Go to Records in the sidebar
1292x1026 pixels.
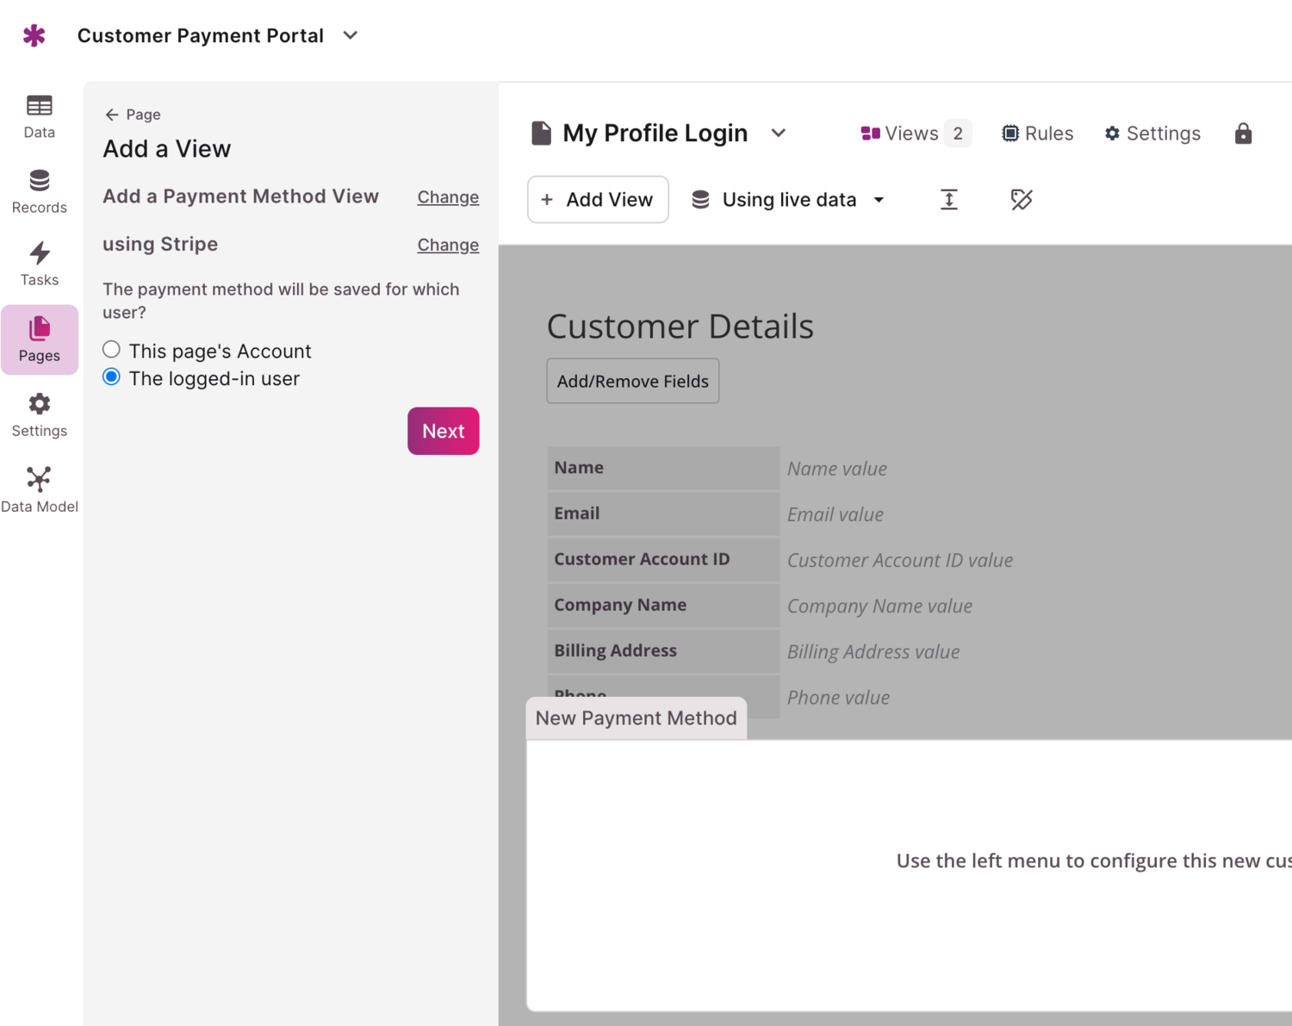pos(39,191)
